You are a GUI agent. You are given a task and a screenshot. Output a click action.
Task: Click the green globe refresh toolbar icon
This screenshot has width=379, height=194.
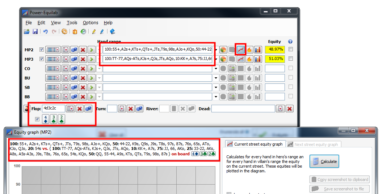(x=83, y=31)
